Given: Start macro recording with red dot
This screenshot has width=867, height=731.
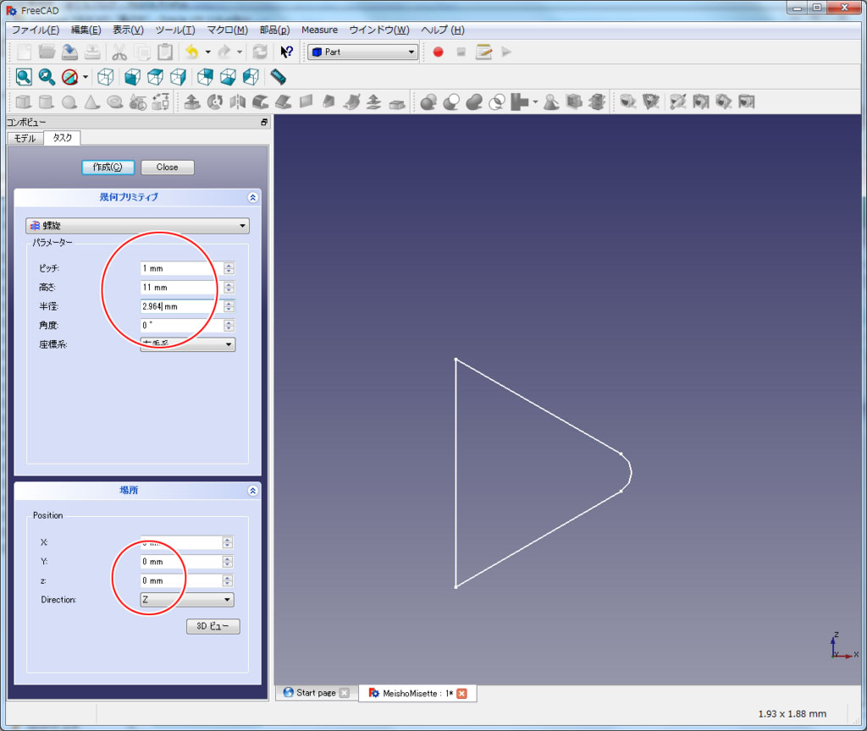Looking at the screenshot, I should click(438, 52).
